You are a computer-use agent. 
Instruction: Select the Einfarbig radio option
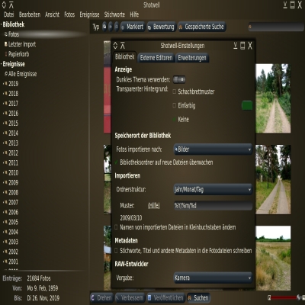tap(175, 105)
